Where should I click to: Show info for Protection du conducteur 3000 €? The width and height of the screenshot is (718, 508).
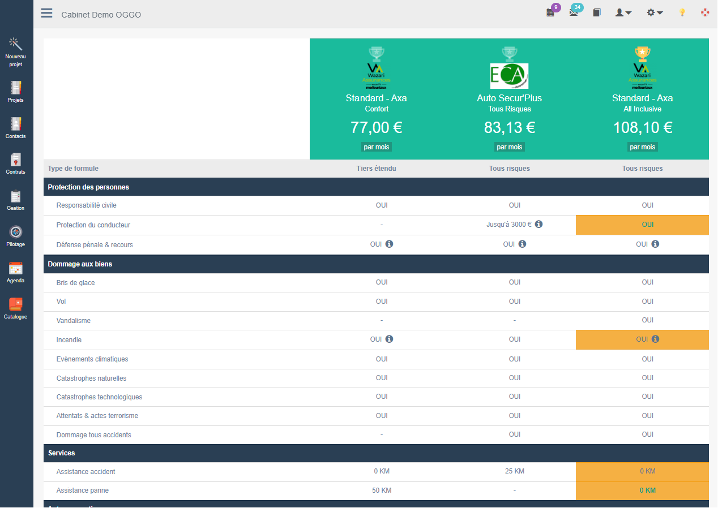click(x=538, y=224)
